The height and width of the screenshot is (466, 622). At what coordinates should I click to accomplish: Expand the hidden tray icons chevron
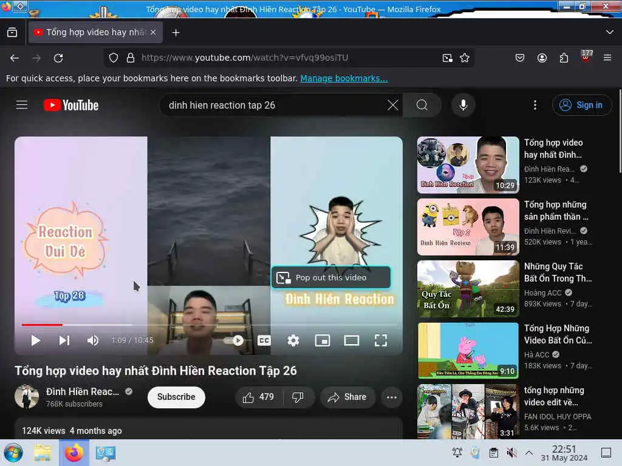[x=529, y=453]
